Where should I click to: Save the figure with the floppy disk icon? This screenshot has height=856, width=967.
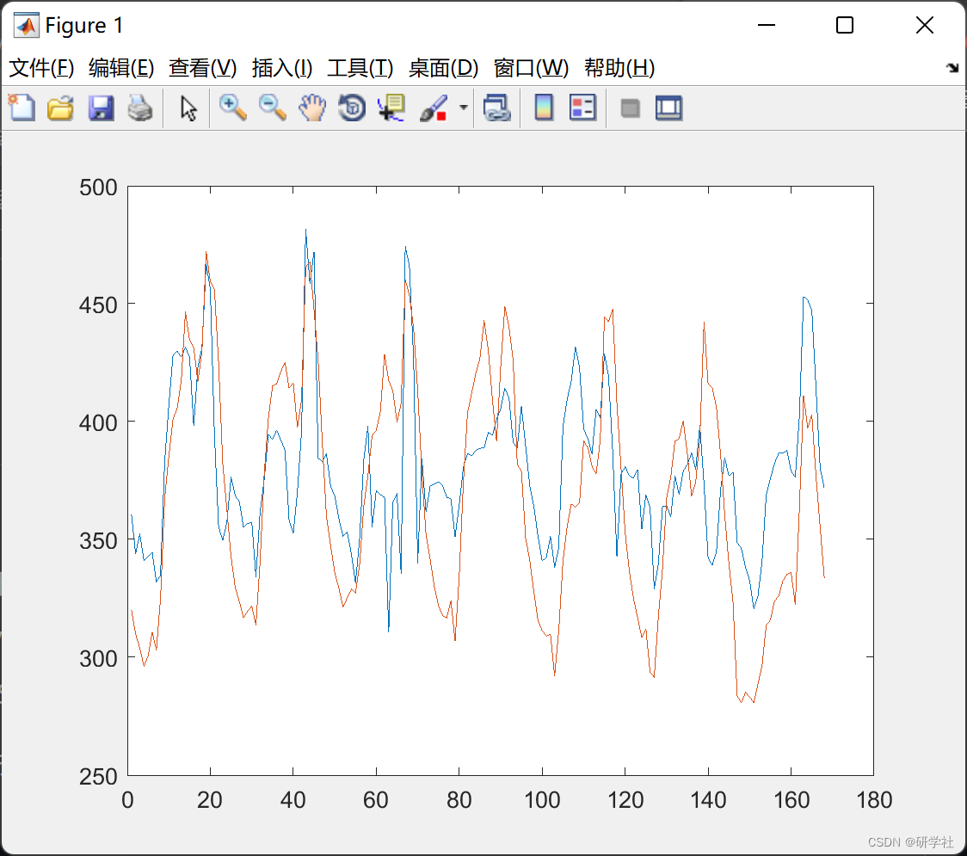click(101, 108)
